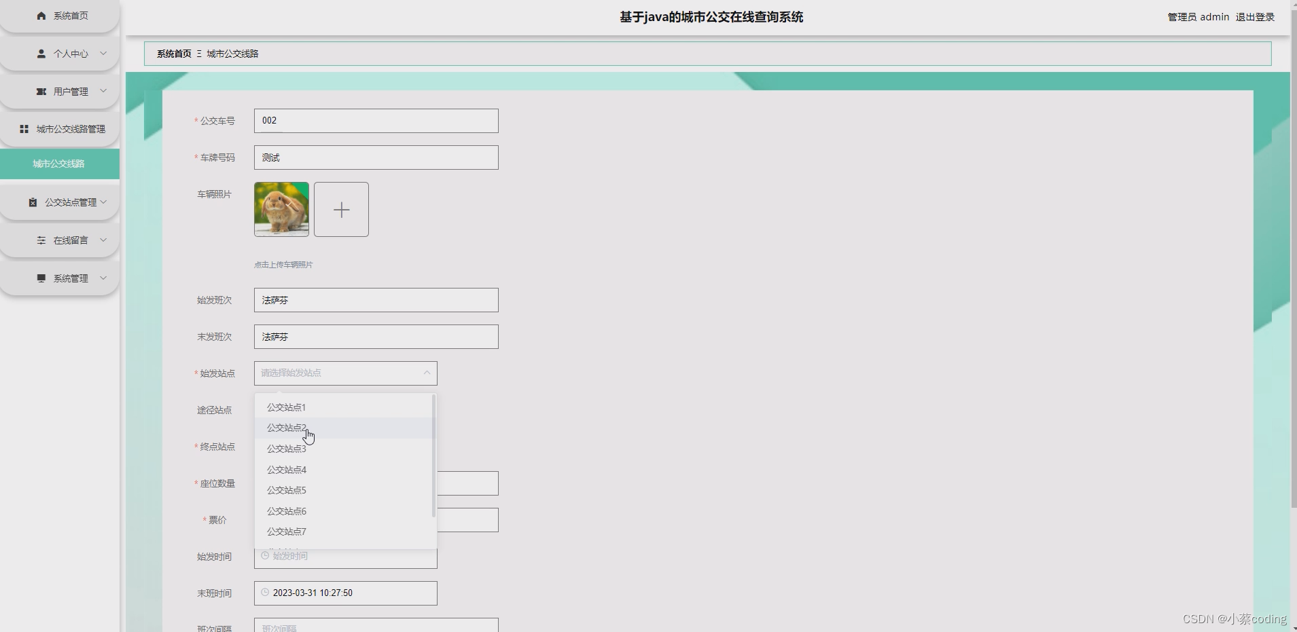Click 城市公交线路 breadcrumb item
This screenshot has width=1297, height=632.
tap(232, 54)
